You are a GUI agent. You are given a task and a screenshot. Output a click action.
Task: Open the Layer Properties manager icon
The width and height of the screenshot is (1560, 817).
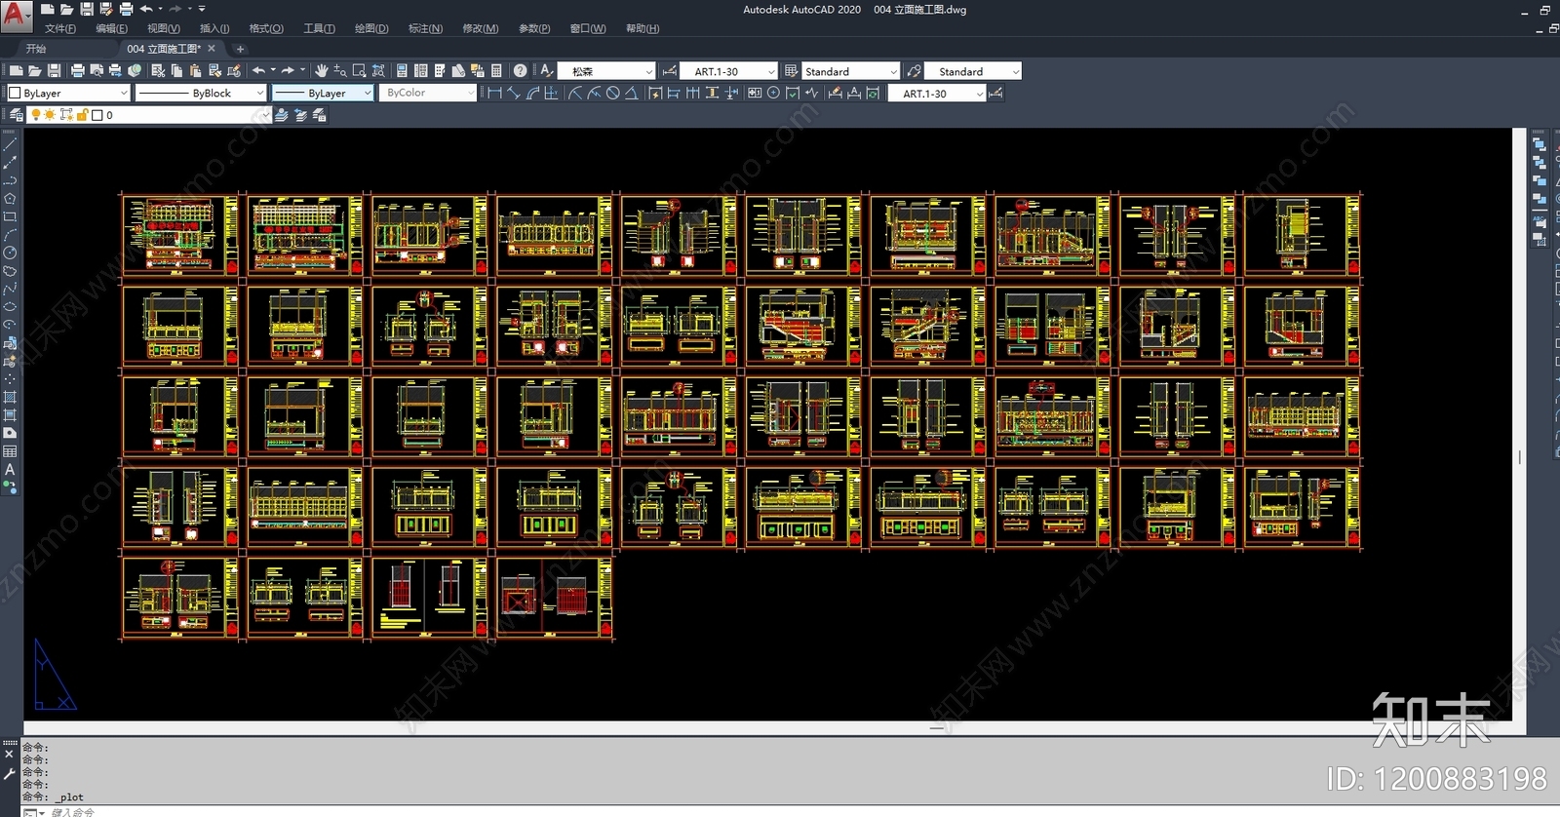click(17, 115)
